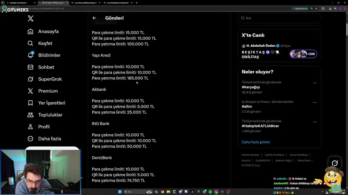Image resolution: width=348 pixels, height=195 pixels.
Task: Click Daha fazla göster link
Action: click(256, 142)
